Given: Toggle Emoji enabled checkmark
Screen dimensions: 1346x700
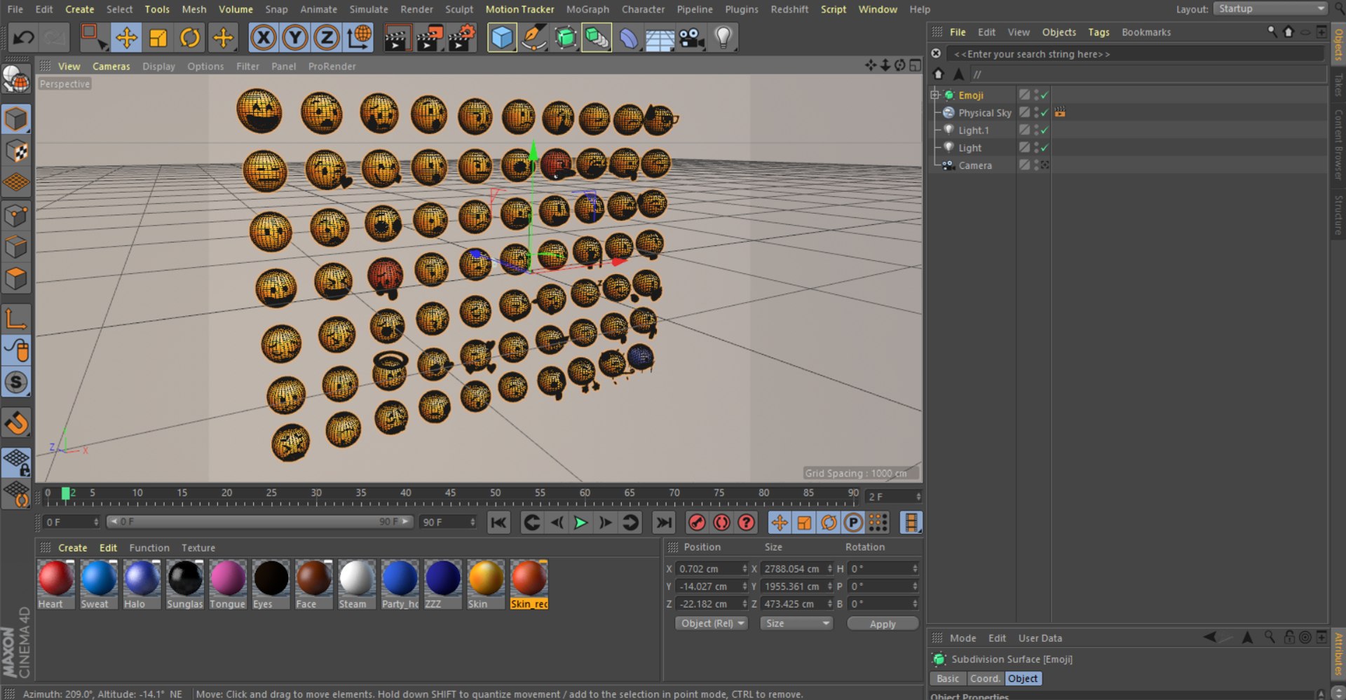Looking at the screenshot, I should click(1045, 95).
